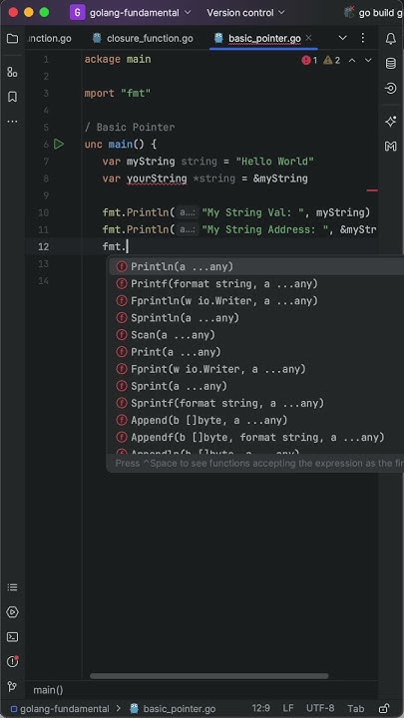Select Print(a ...any) completion suggestion
The height and width of the screenshot is (718, 404).
pos(256,352)
